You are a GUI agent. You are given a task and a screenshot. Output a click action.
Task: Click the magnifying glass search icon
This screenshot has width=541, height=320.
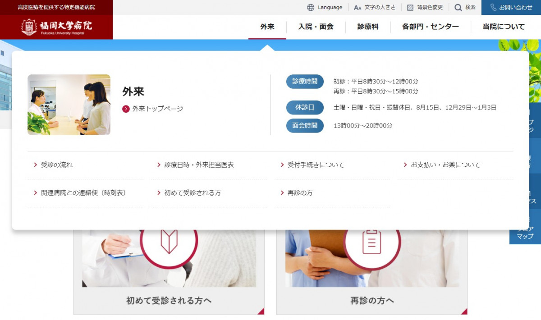458,7
